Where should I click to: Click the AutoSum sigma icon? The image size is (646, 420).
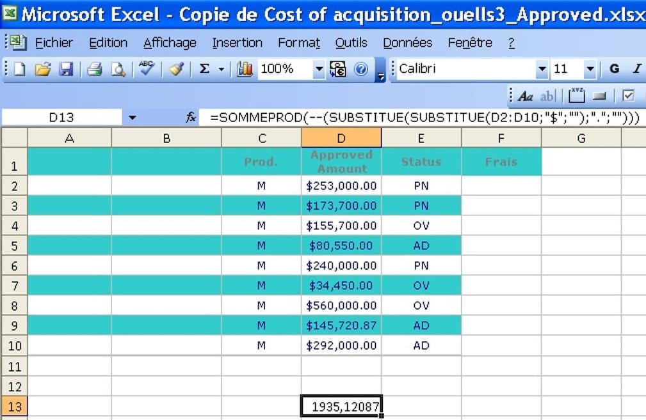pos(205,69)
